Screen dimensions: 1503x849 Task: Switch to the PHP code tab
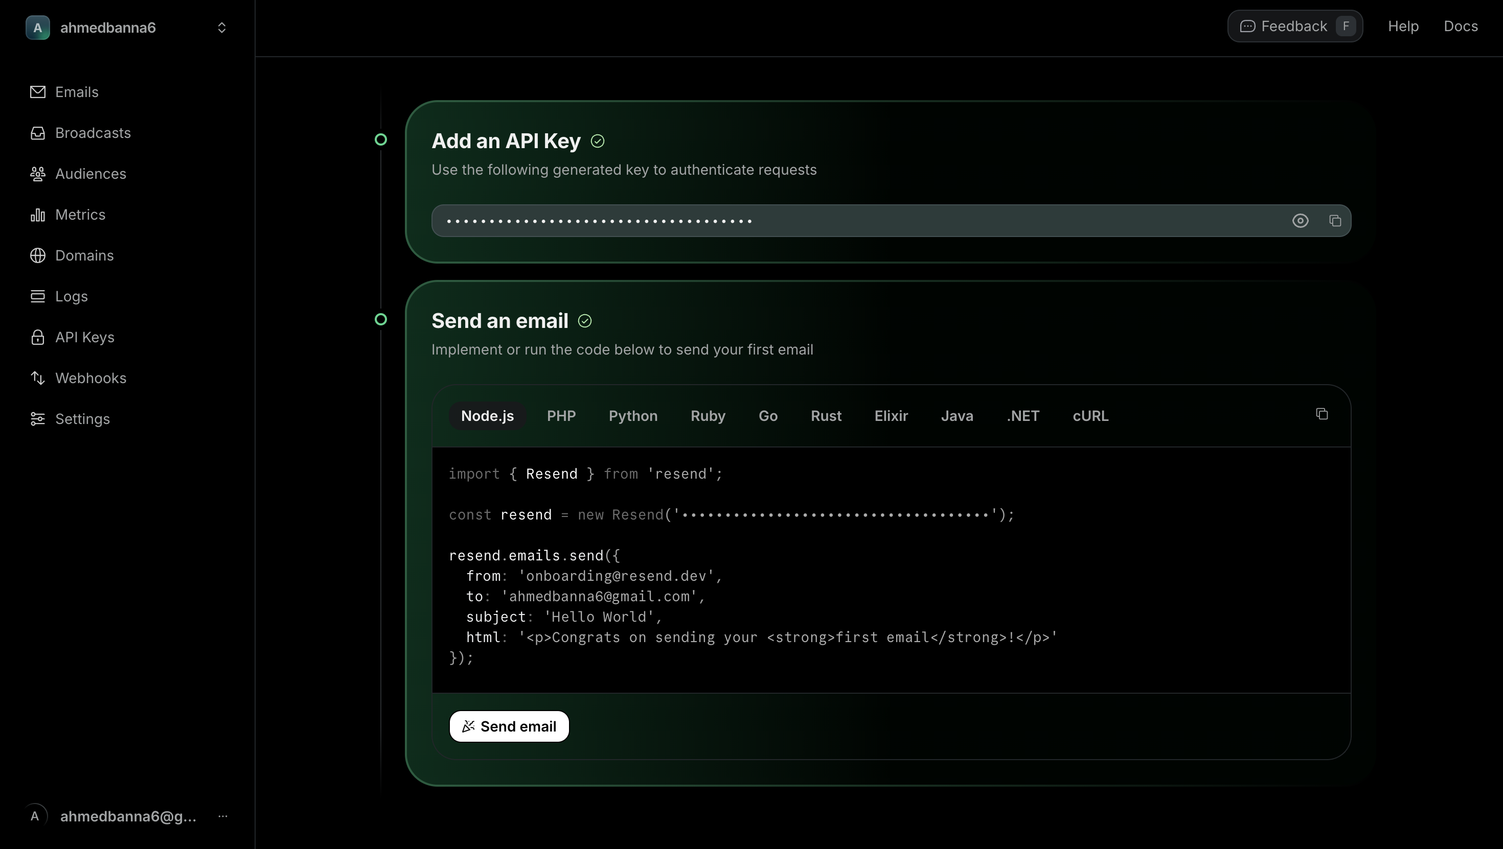click(561, 416)
